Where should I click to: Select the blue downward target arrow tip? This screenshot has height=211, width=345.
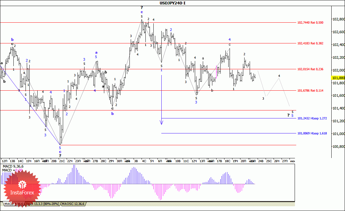pyautogui.click(x=162, y=123)
